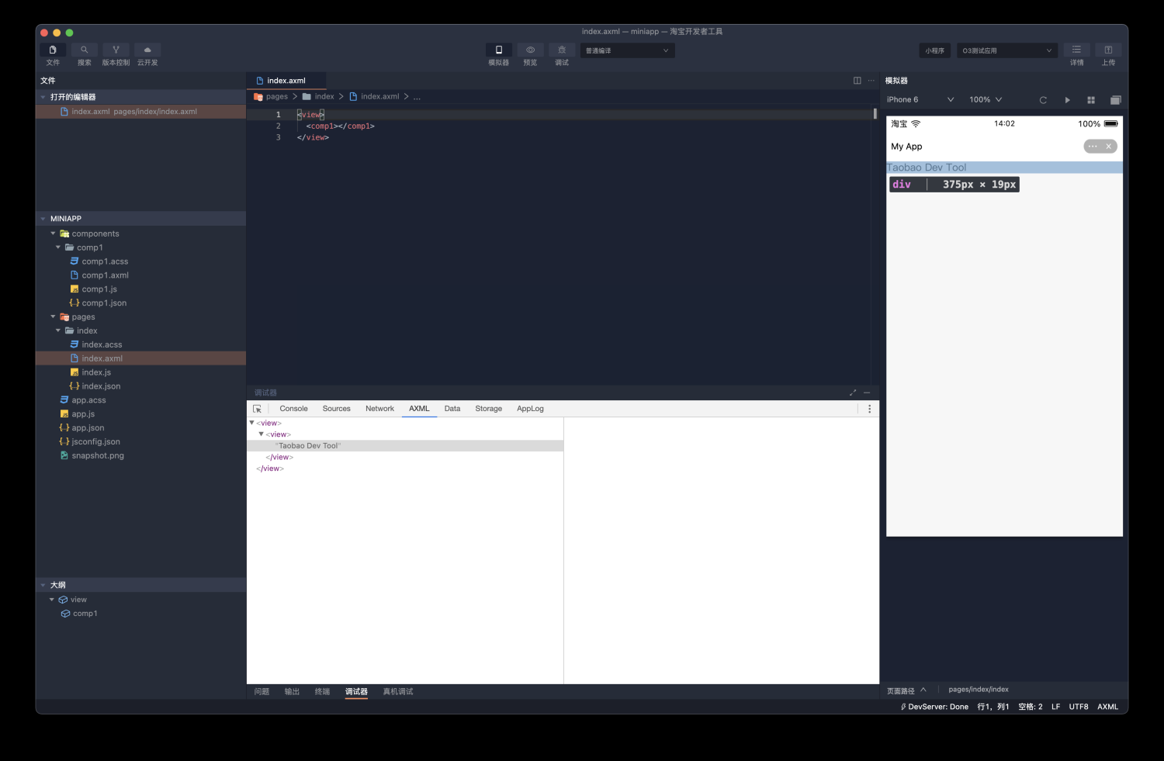Image resolution: width=1164 pixels, height=761 pixels.
Task: Open snapshot.png file
Action: pos(98,456)
